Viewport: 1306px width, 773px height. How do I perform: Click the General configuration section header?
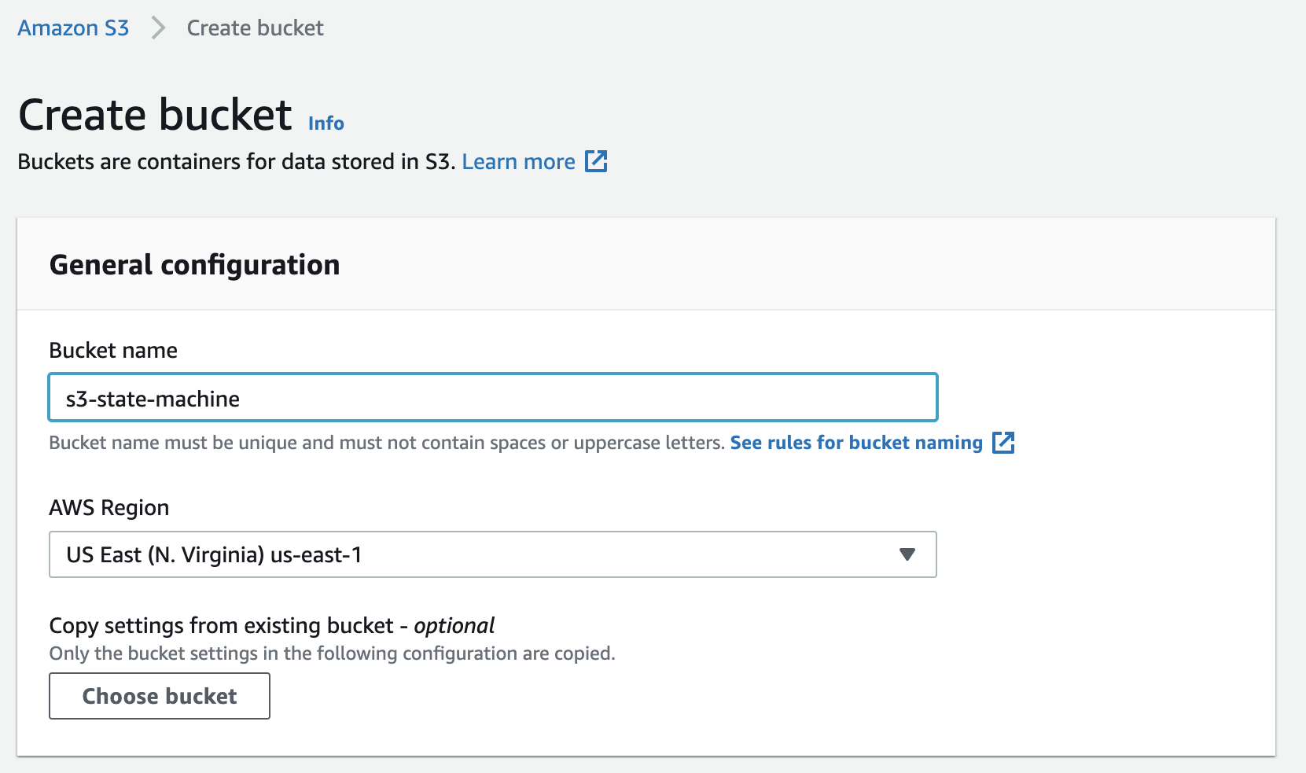tap(194, 264)
